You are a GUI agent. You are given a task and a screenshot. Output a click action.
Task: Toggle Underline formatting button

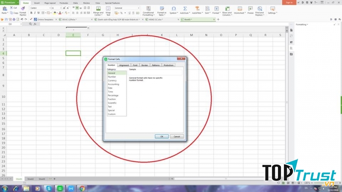click(x=39, y=13)
